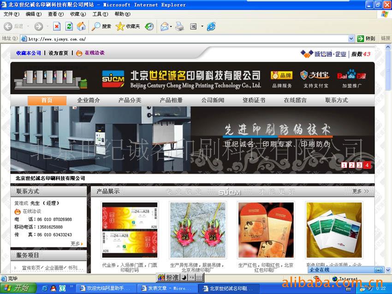
Task: Open the History toolbar icon
Action: tap(149, 26)
